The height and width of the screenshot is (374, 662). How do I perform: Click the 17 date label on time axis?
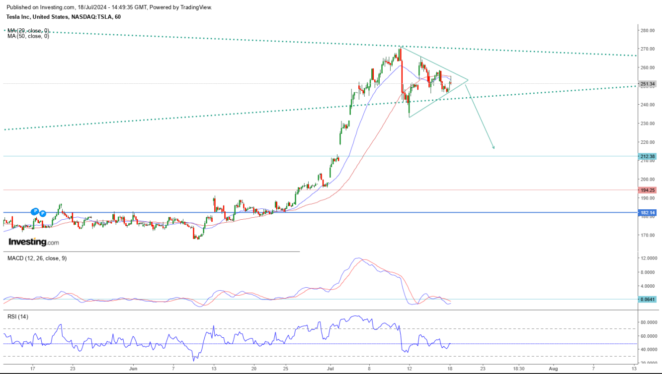pyautogui.click(x=32, y=369)
